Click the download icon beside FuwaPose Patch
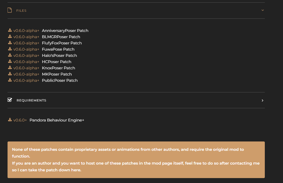This screenshot has width=283, height=183. click(10, 49)
